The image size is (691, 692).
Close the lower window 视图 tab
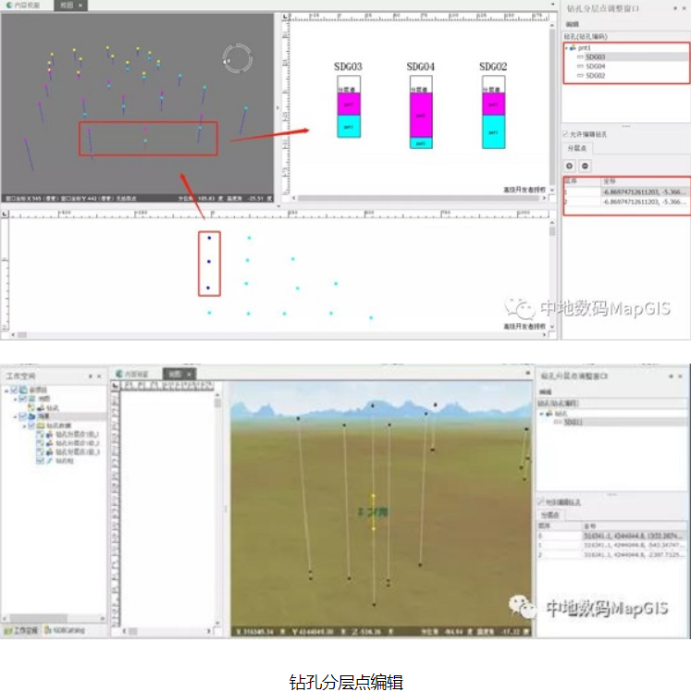pyautogui.click(x=189, y=374)
